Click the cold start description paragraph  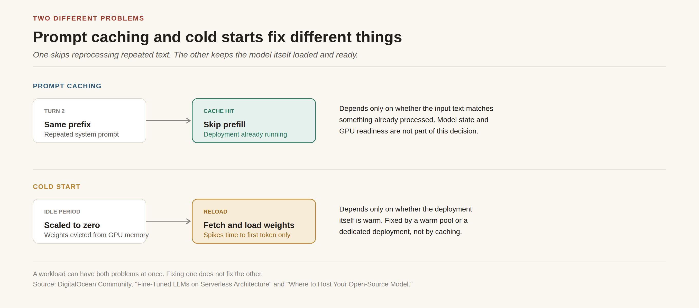click(406, 220)
